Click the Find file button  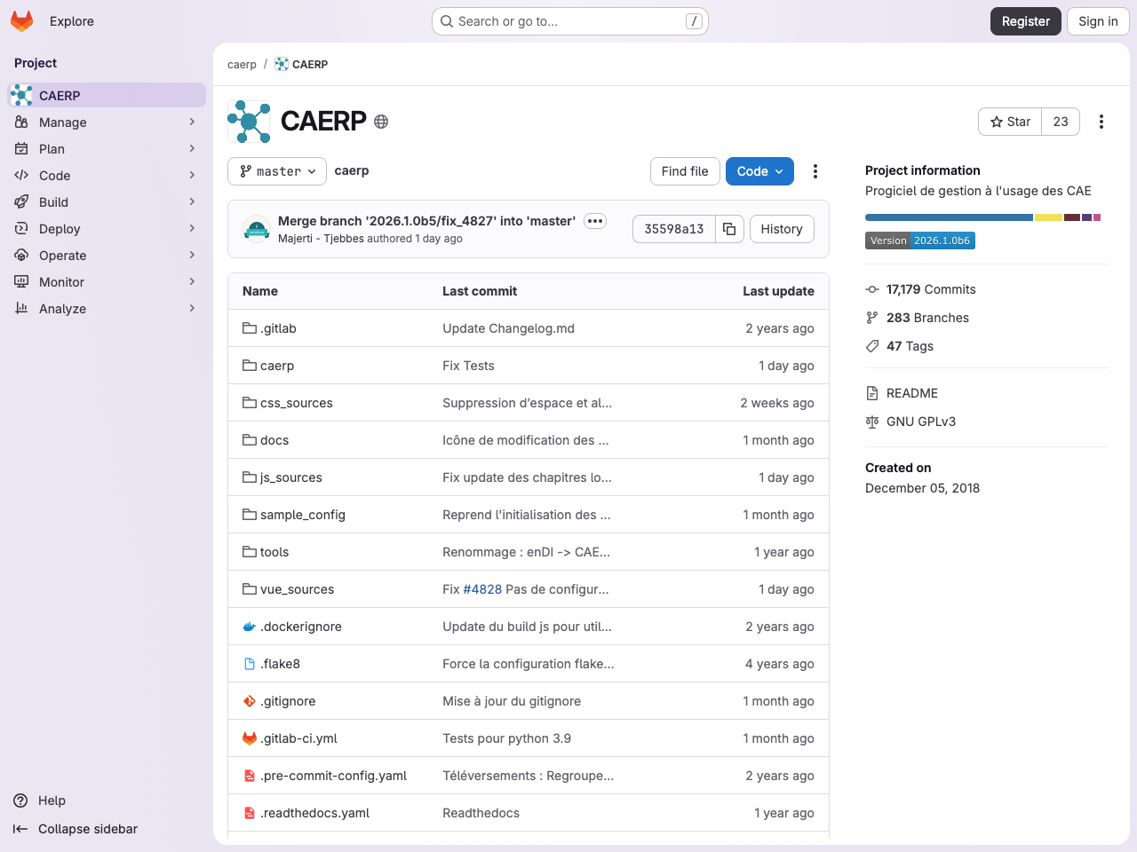[685, 170]
